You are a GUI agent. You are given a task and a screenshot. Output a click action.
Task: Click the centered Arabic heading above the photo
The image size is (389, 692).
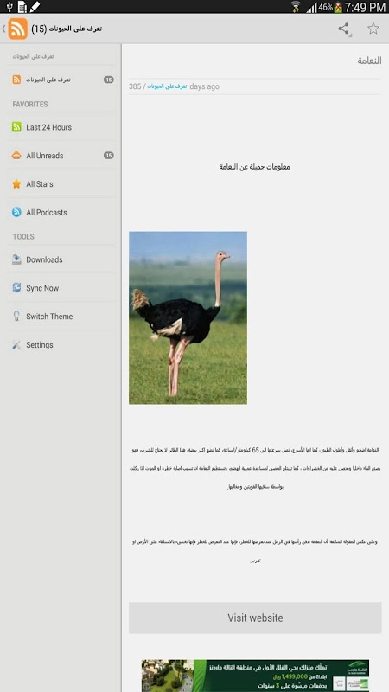(x=254, y=167)
